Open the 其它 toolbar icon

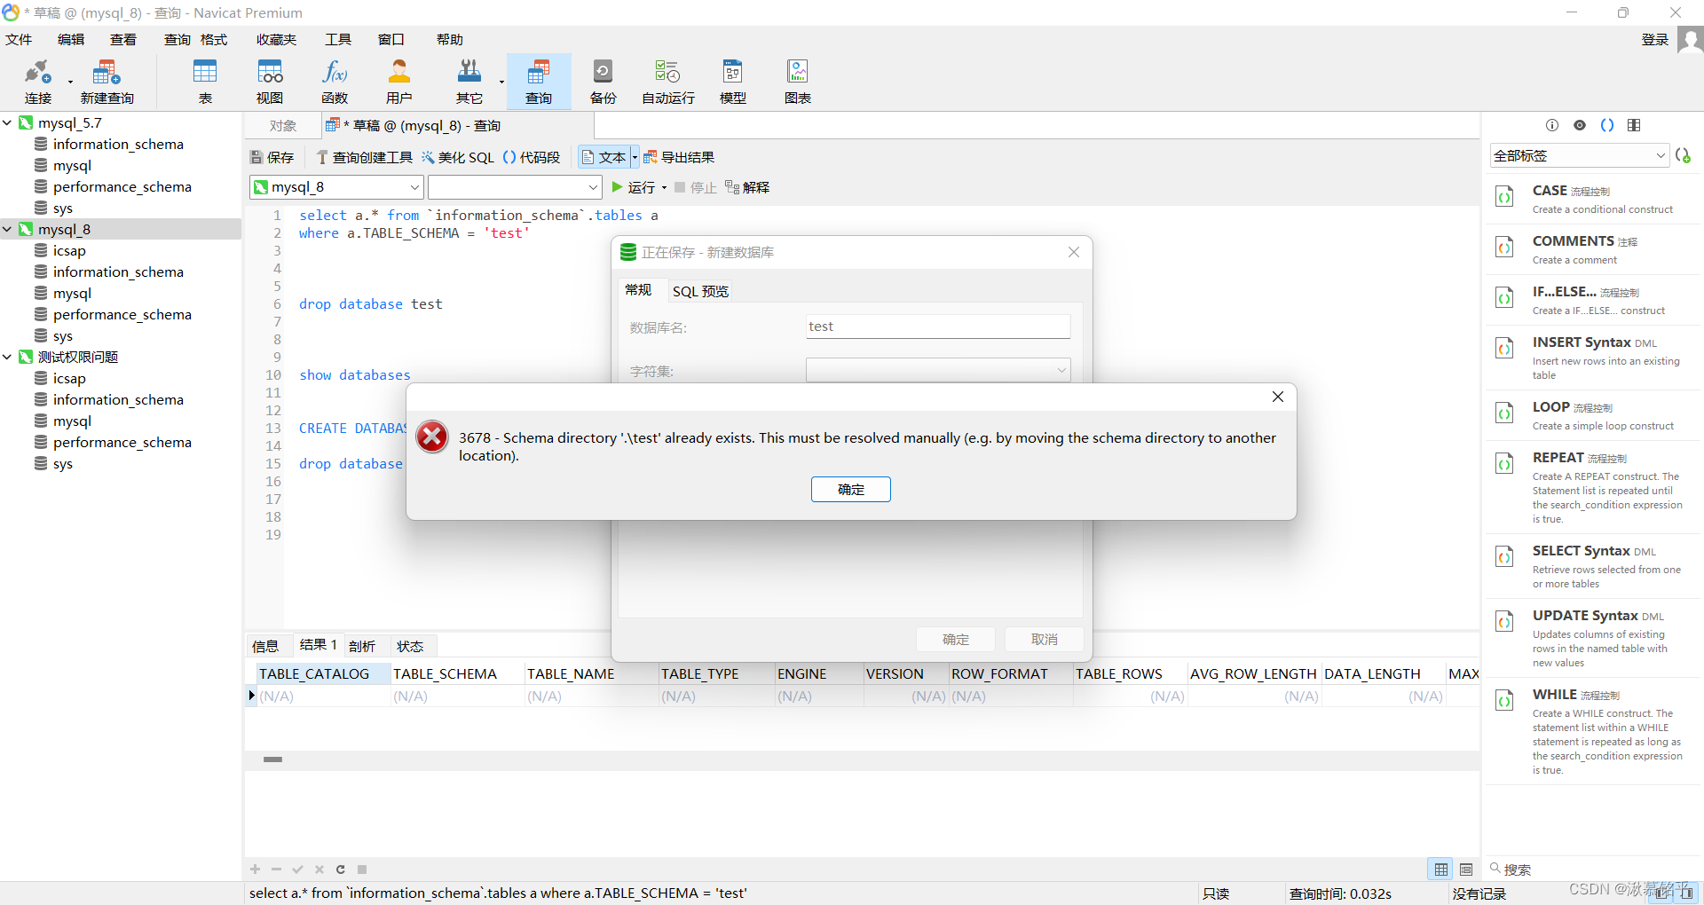(469, 82)
